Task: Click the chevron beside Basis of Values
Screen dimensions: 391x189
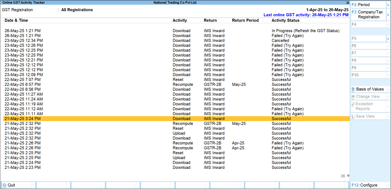Action: point(388,89)
